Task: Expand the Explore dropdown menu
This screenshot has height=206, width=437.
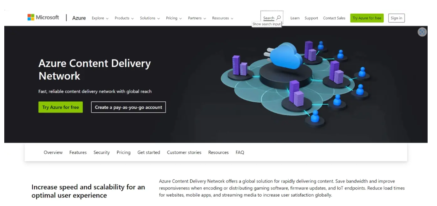Action: 100,18
